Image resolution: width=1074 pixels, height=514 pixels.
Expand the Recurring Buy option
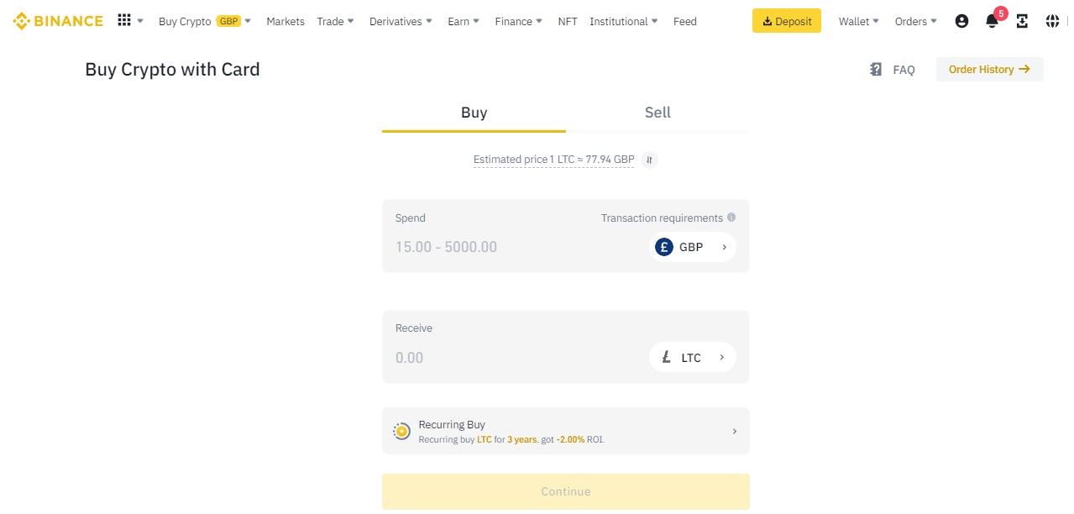pyautogui.click(x=566, y=431)
